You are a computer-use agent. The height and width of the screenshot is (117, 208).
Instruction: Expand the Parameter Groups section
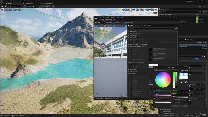pyautogui.click(x=129, y=31)
